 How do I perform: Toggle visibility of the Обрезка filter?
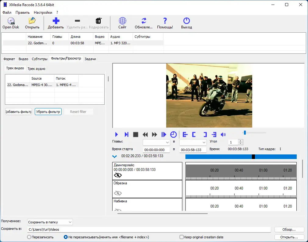coord(118,193)
